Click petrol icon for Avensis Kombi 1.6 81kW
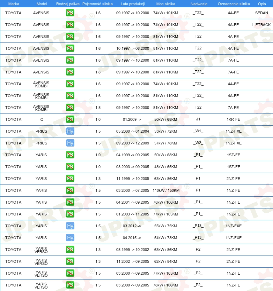This screenshot has width=273, height=291. 70,96
